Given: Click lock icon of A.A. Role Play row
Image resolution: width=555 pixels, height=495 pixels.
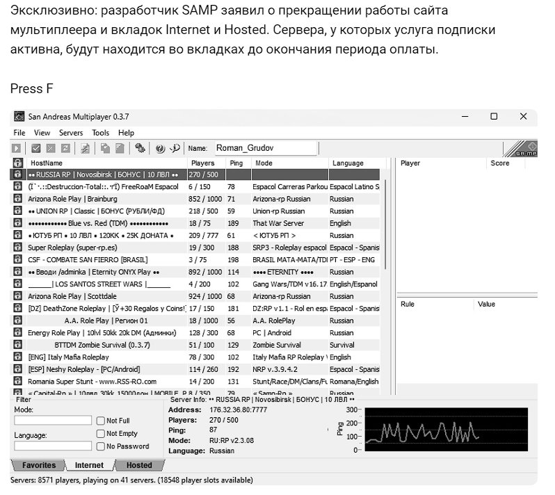Looking at the screenshot, I should 17,320.
